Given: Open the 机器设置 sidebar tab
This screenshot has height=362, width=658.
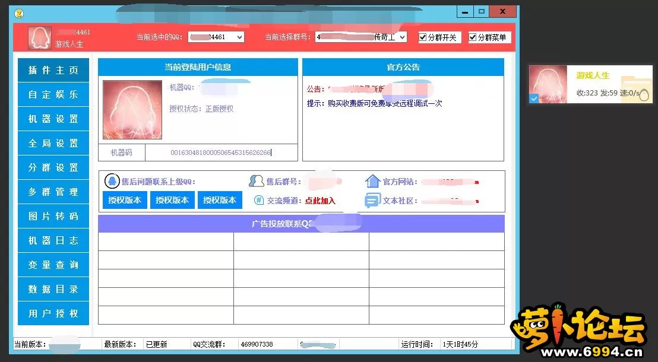Looking at the screenshot, I should (53, 119).
